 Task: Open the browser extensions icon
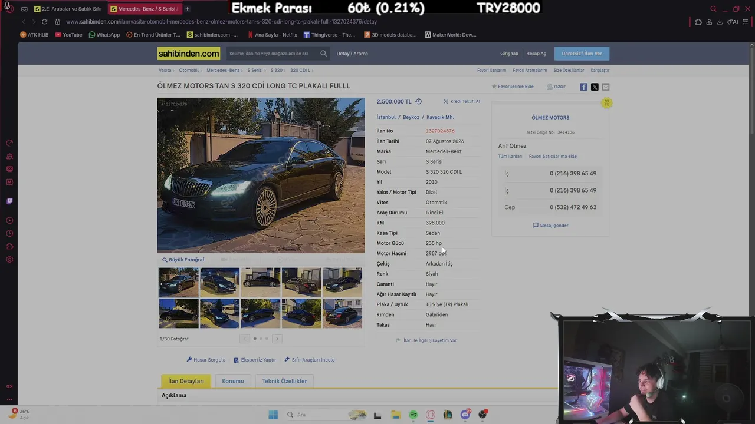(x=698, y=22)
